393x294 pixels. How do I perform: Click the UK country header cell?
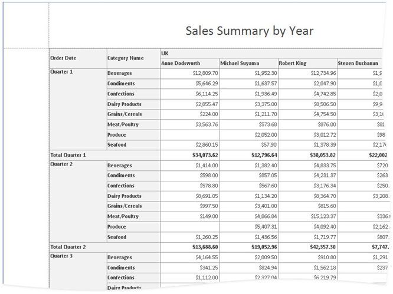click(166, 53)
